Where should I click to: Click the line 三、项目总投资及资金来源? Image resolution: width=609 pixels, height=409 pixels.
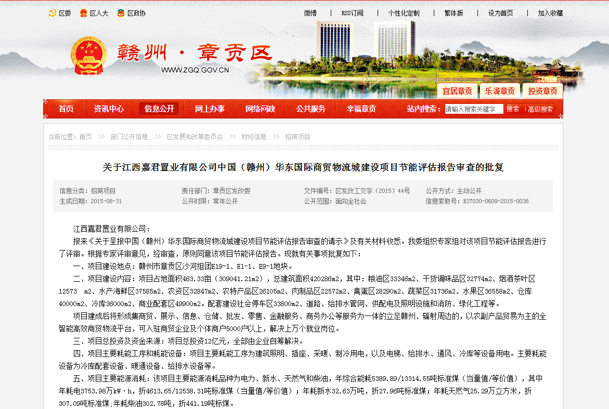click(188, 341)
